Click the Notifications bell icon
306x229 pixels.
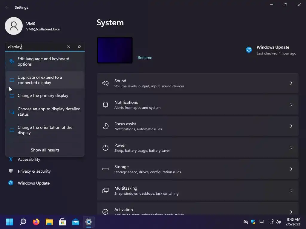105,105
